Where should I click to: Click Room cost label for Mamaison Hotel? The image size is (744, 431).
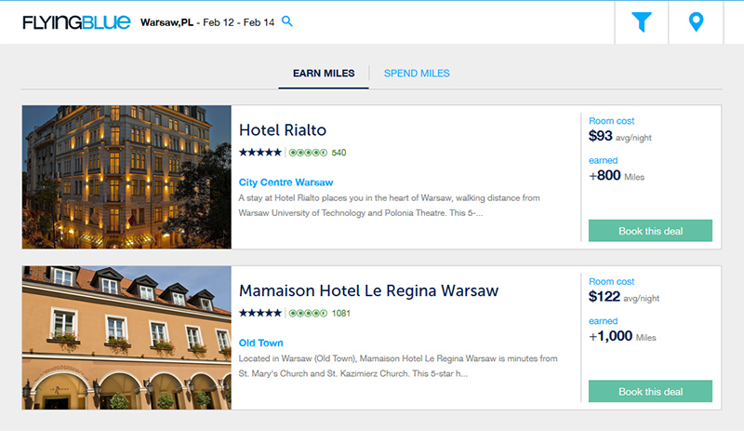click(x=611, y=281)
